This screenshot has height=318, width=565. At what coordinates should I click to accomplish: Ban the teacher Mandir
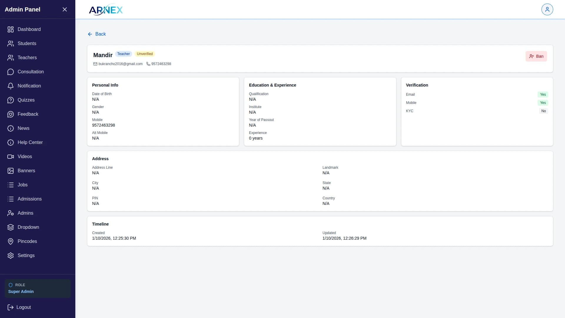(x=536, y=56)
